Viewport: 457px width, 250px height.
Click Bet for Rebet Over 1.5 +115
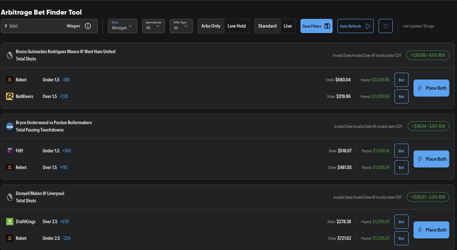(x=401, y=167)
